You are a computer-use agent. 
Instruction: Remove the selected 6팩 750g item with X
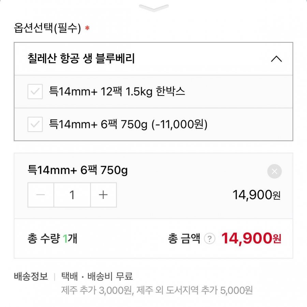click(274, 171)
